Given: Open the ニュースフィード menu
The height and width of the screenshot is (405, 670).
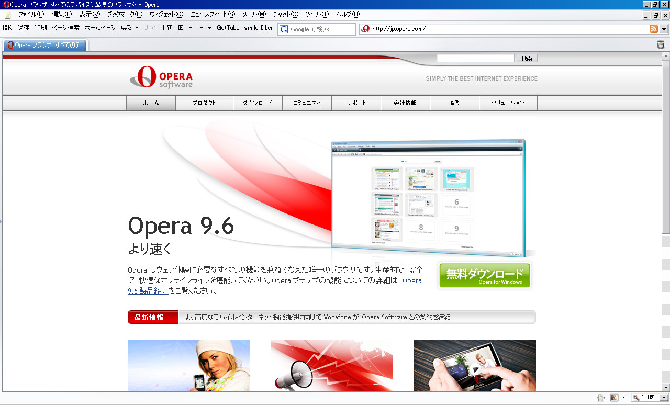Looking at the screenshot, I should 213,14.
